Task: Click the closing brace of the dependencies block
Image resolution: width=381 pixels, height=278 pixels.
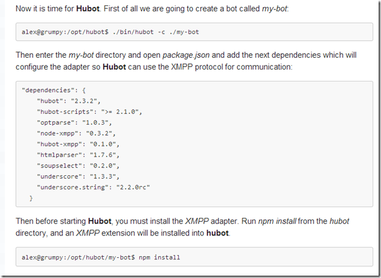Action: click(x=31, y=198)
